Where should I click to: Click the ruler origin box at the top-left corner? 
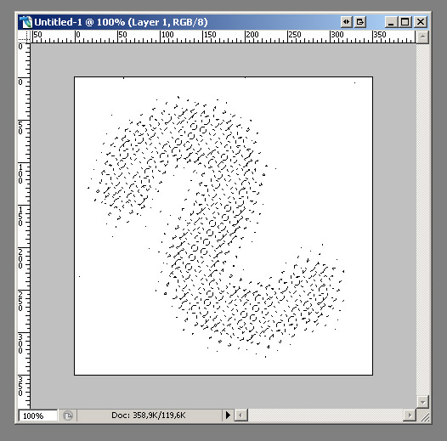pos(24,37)
